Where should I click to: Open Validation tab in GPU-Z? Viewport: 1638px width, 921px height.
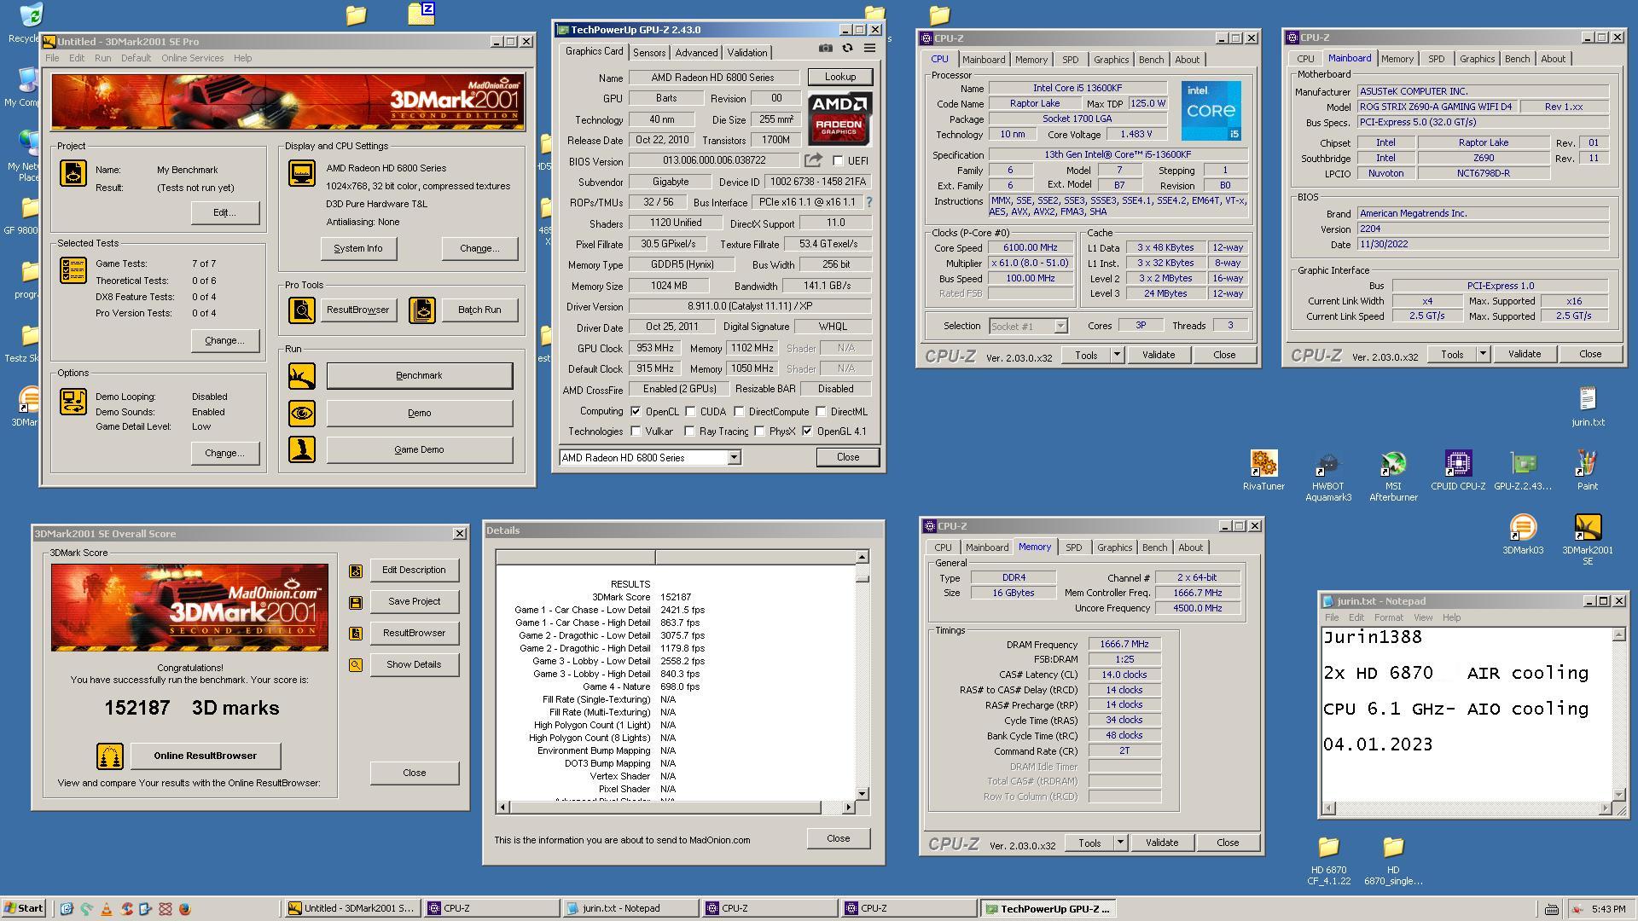pos(746,53)
